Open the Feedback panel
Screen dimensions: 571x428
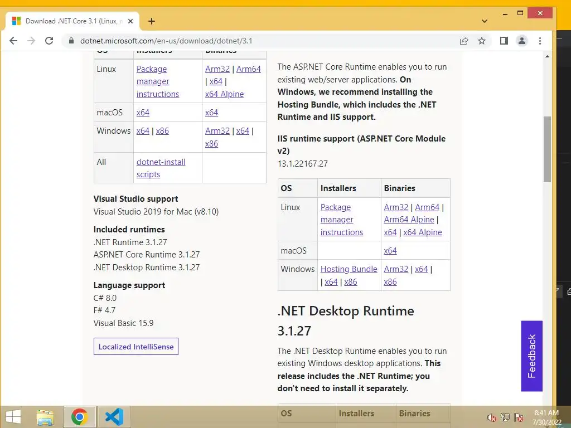point(531,356)
